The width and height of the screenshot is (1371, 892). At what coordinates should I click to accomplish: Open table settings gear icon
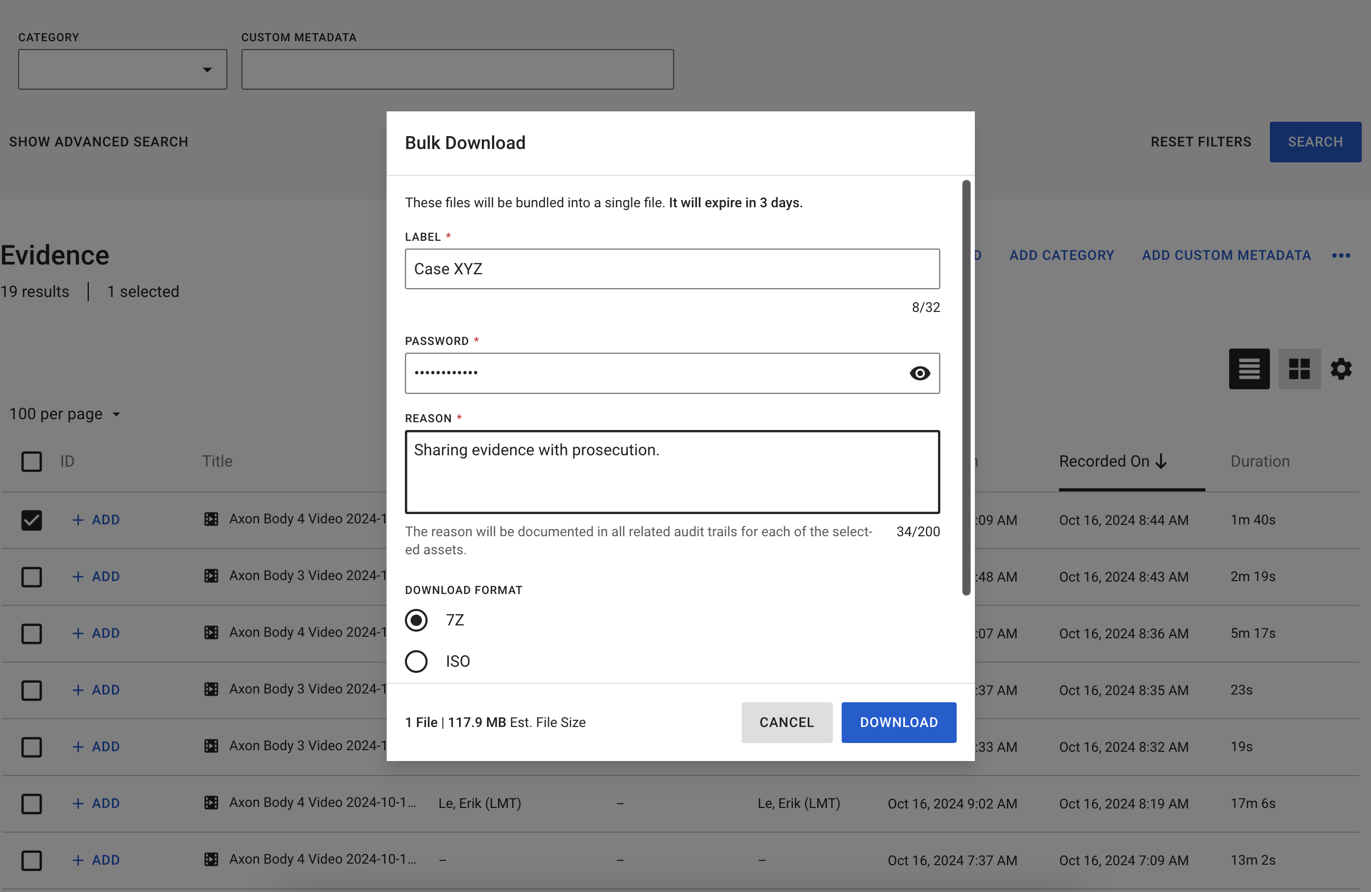pyautogui.click(x=1341, y=369)
